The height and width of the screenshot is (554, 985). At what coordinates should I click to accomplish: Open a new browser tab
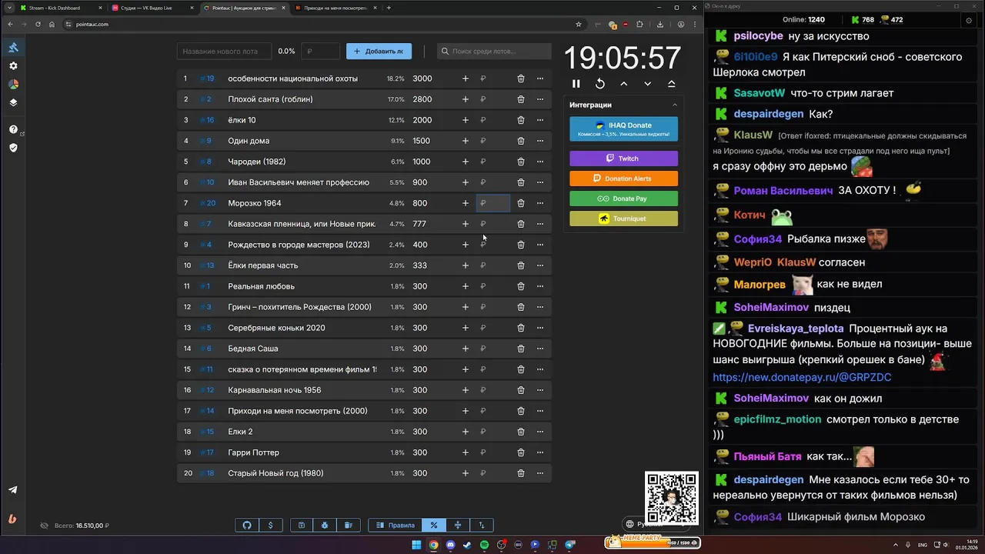pos(389,8)
